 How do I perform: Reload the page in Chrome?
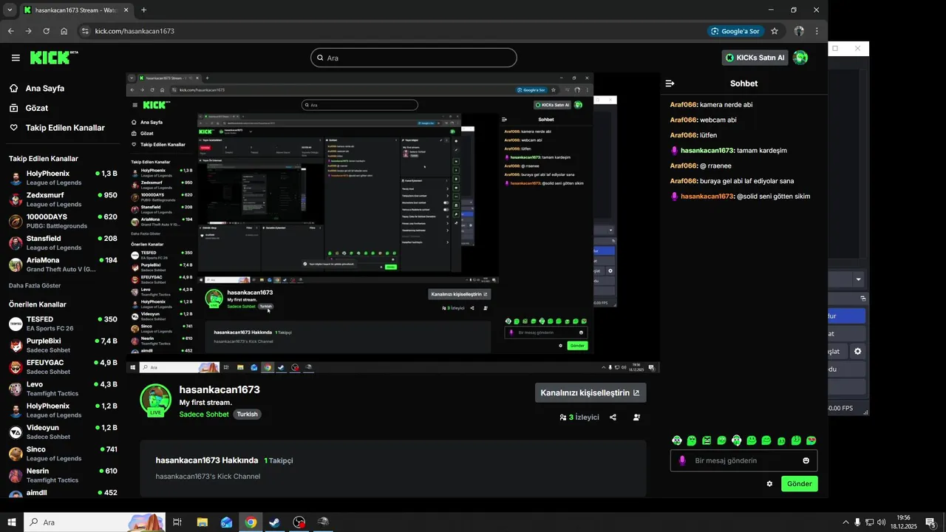46,31
